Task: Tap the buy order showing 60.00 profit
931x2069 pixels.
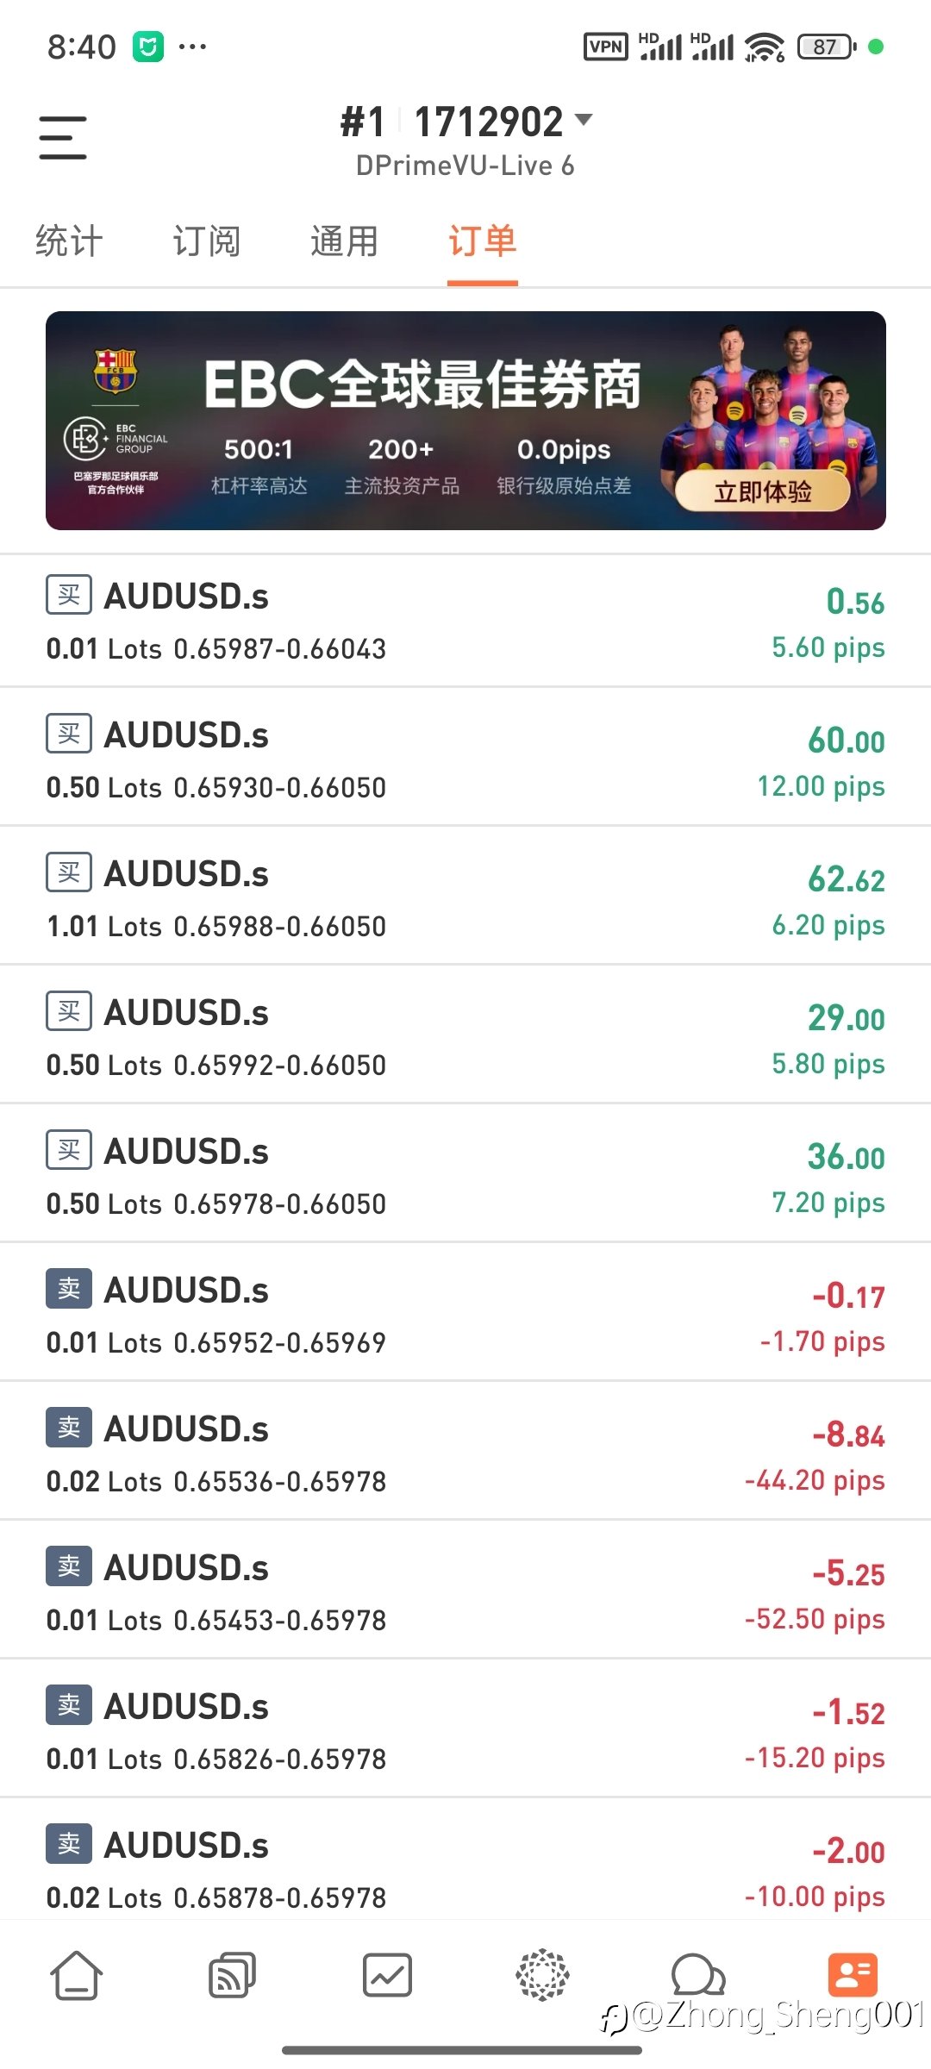Action: point(465,759)
